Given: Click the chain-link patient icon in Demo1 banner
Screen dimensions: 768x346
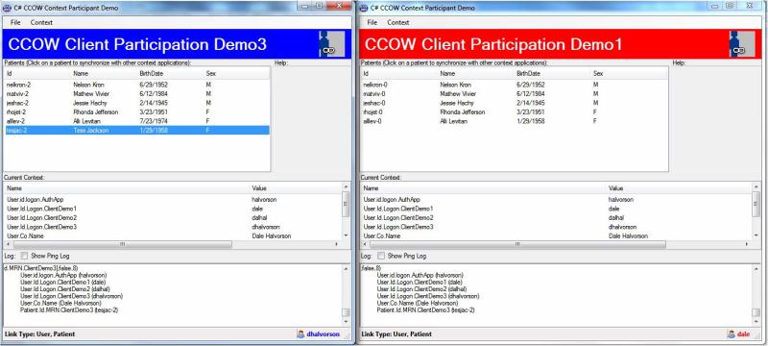Looking at the screenshot, I should tap(742, 44).
